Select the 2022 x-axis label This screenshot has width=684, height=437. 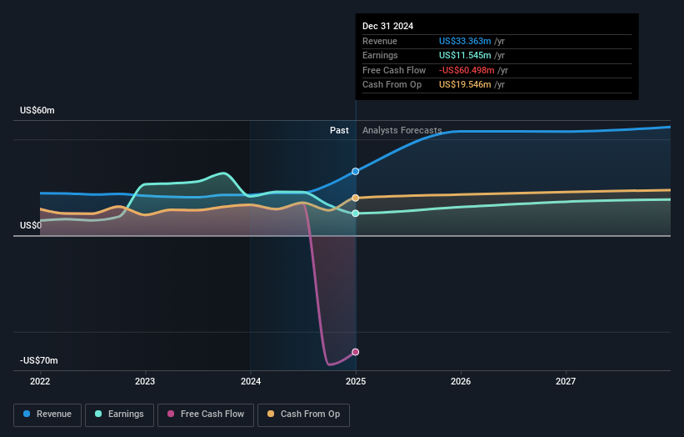pos(40,381)
